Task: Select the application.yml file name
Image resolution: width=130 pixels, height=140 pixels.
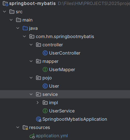Action: (52, 136)
